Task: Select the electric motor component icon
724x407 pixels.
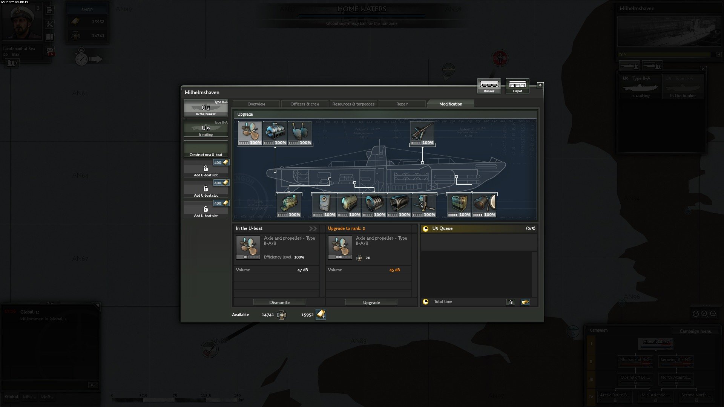Action: click(x=275, y=133)
